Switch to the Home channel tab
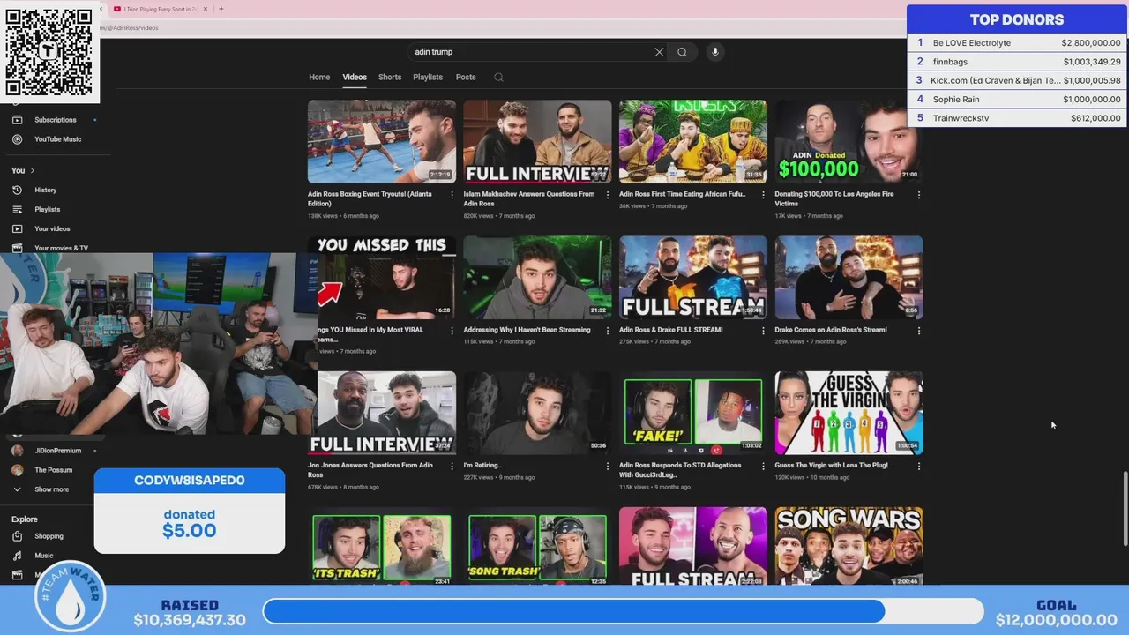The height and width of the screenshot is (635, 1129). pyautogui.click(x=319, y=78)
